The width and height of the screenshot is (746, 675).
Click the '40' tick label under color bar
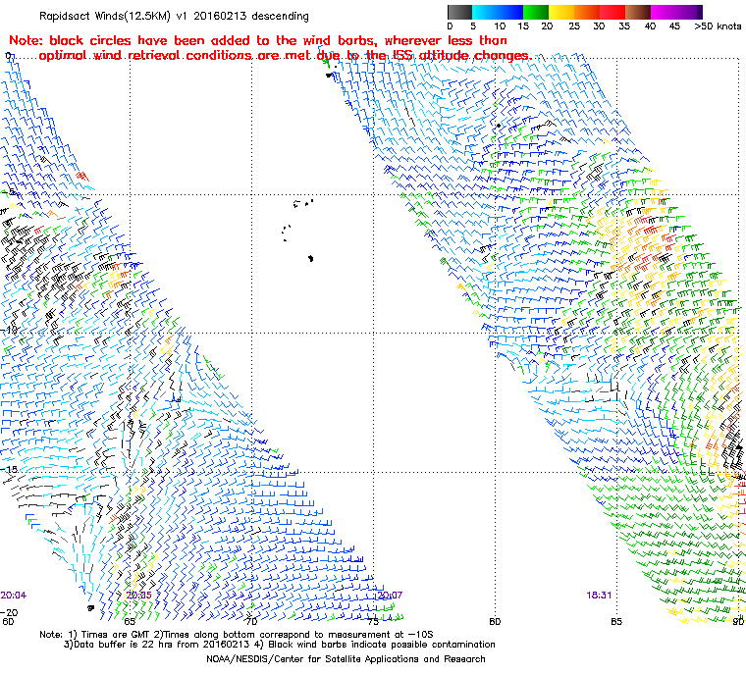(650, 26)
